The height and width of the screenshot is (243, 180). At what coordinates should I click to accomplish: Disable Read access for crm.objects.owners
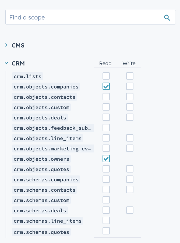pos(106,158)
